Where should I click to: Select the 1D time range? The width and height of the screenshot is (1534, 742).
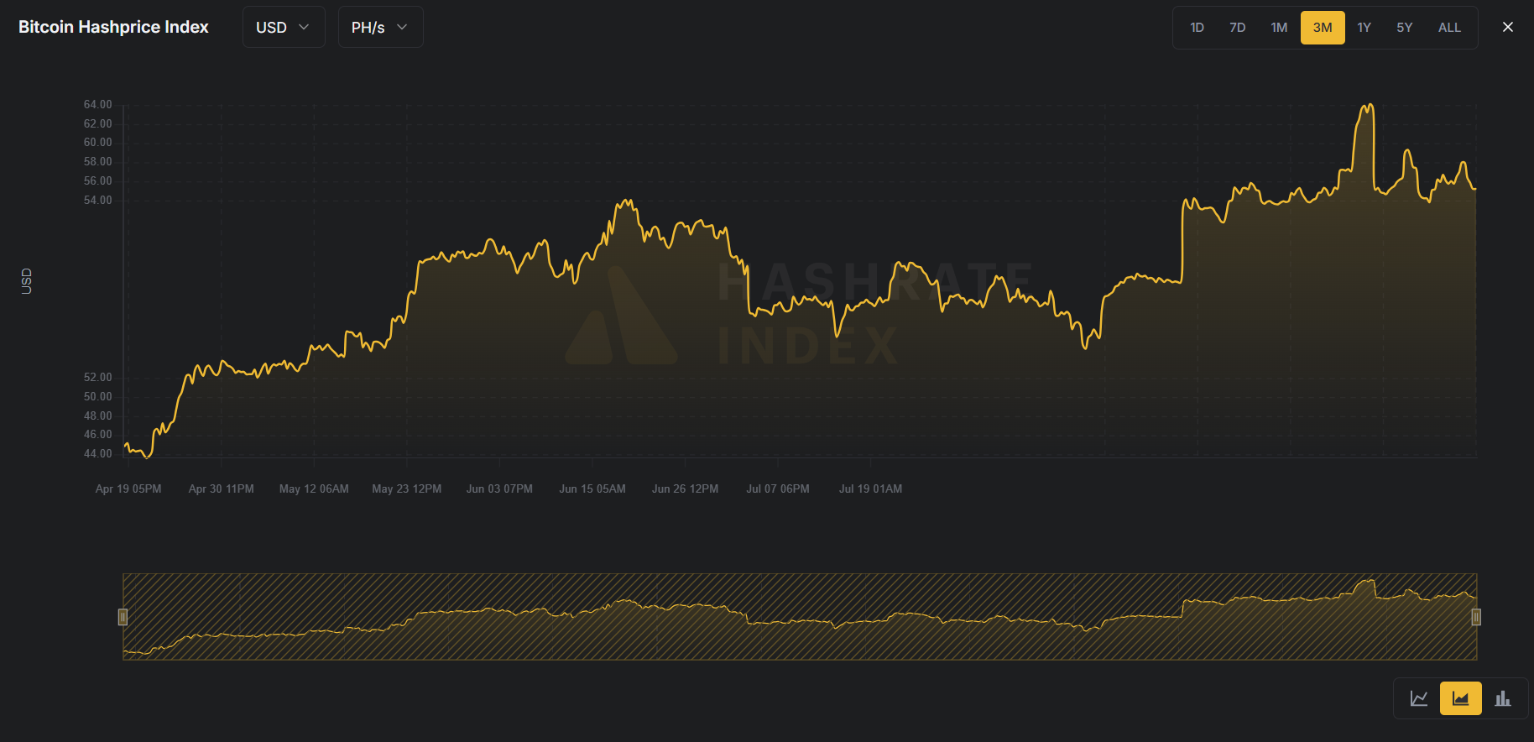click(1197, 28)
